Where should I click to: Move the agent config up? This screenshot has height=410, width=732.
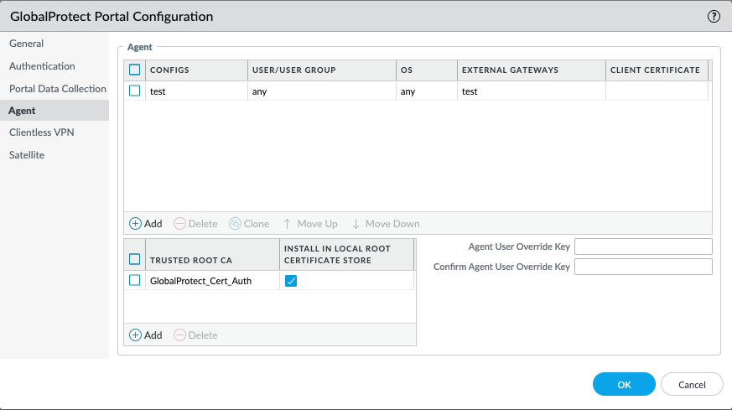[310, 224]
